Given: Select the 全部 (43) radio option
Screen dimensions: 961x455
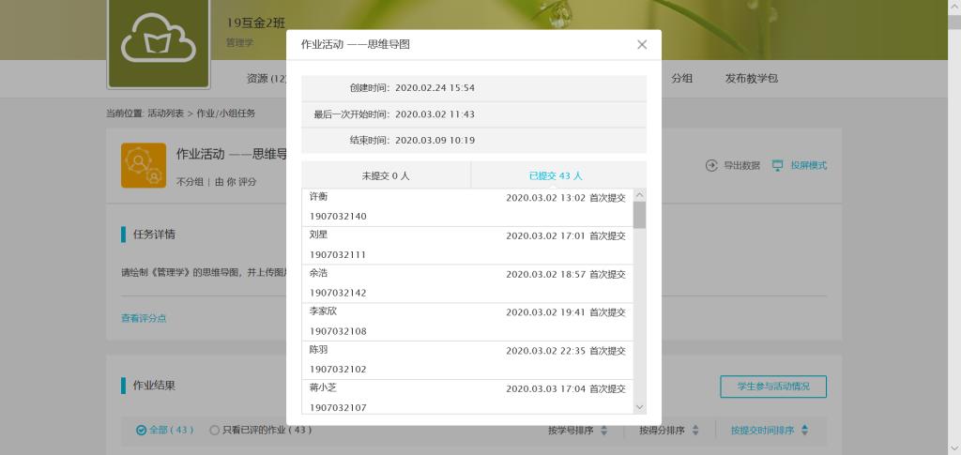Looking at the screenshot, I should [x=142, y=431].
